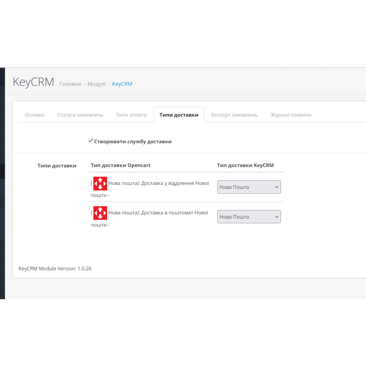Click the Модулі breadcrumb link
This screenshot has height=366, width=366.
(97, 84)
